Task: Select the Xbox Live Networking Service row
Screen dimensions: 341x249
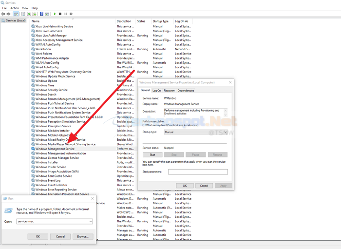Action: [112, 26]
